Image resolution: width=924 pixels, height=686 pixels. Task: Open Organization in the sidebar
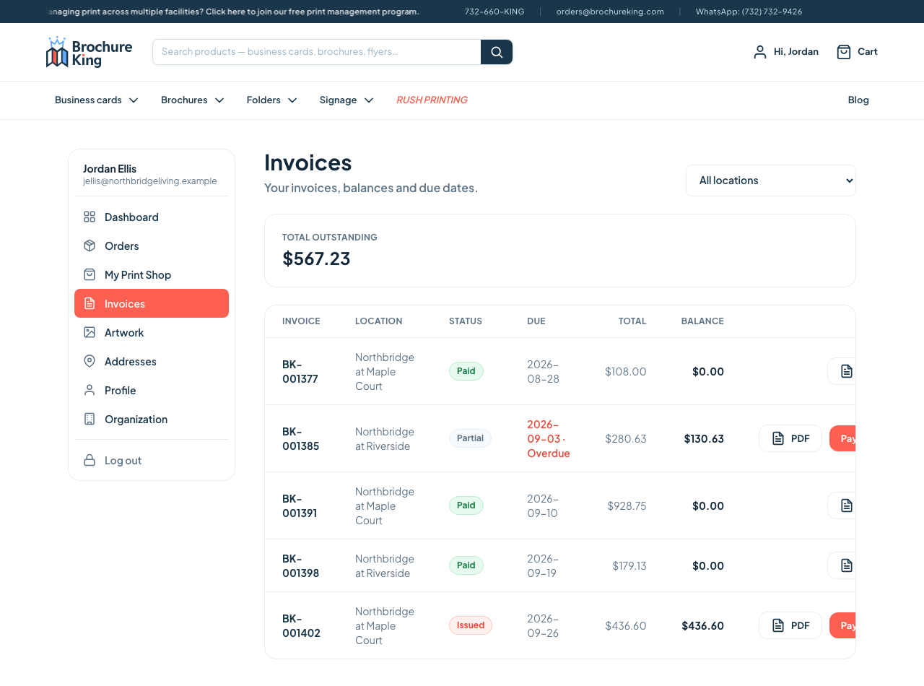click(x=152, y=419)
